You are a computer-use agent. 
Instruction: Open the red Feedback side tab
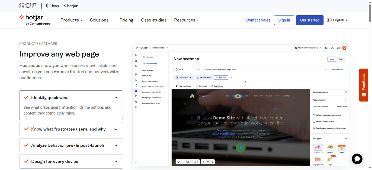tap(363, 85)
